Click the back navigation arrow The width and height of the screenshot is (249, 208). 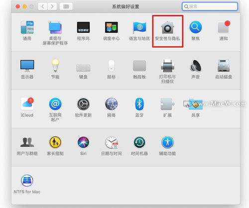pyautogui.click(x=43, y=6)
